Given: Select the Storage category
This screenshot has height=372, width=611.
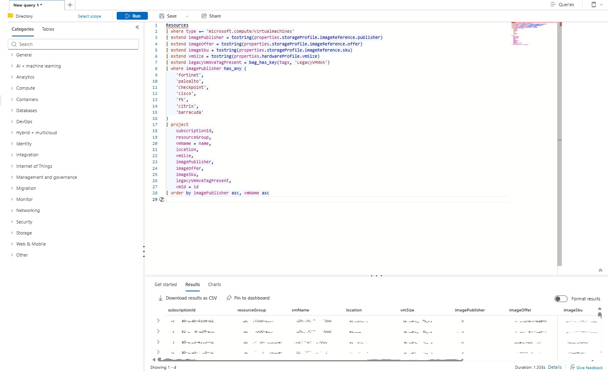Looking at the screenshot, I should click(24, 233).
